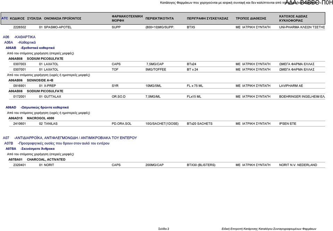Click the SYR form cell
The image size is (333, 231).
115,86
